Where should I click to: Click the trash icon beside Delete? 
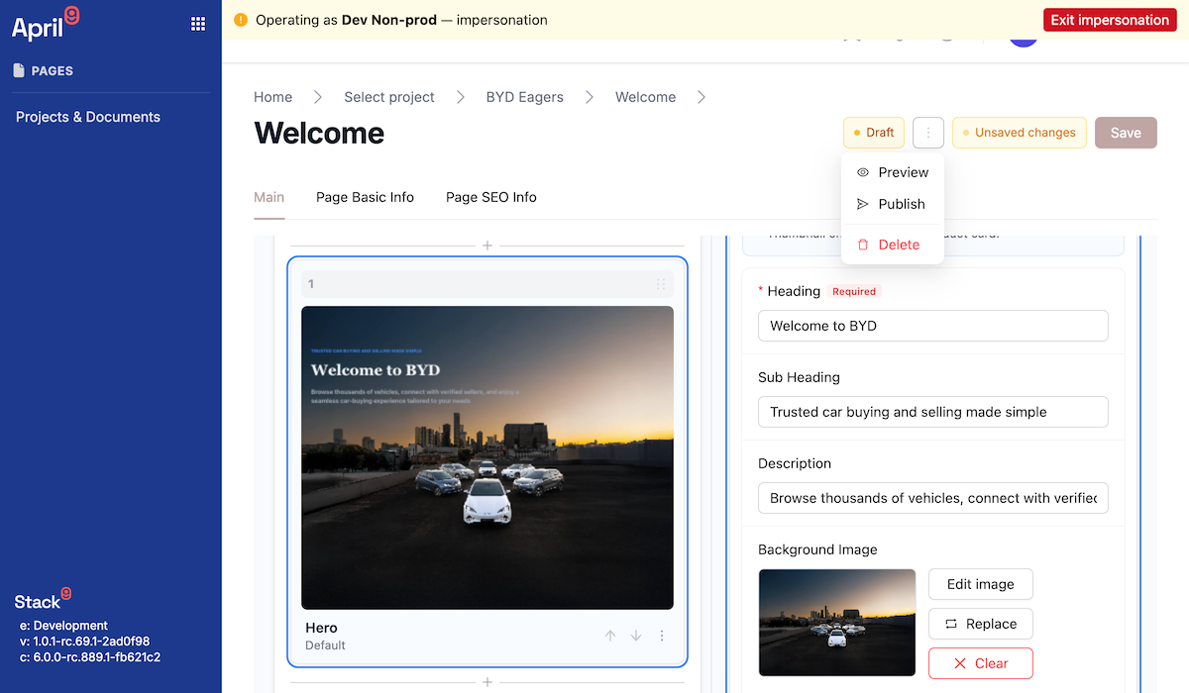(863, 245)
